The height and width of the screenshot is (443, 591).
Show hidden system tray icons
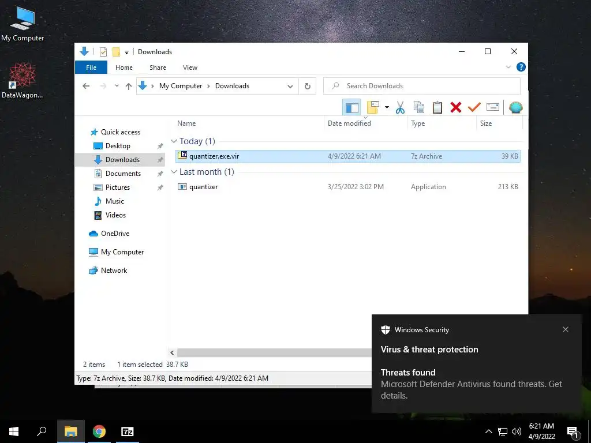488,431
